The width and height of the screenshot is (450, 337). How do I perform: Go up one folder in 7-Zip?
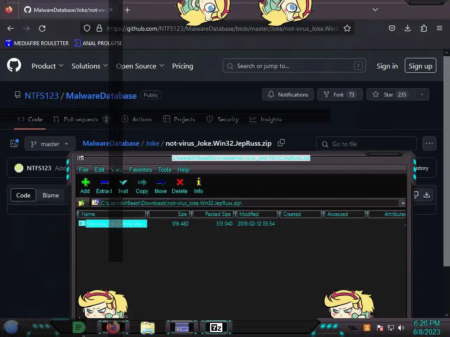click(81, 203)
